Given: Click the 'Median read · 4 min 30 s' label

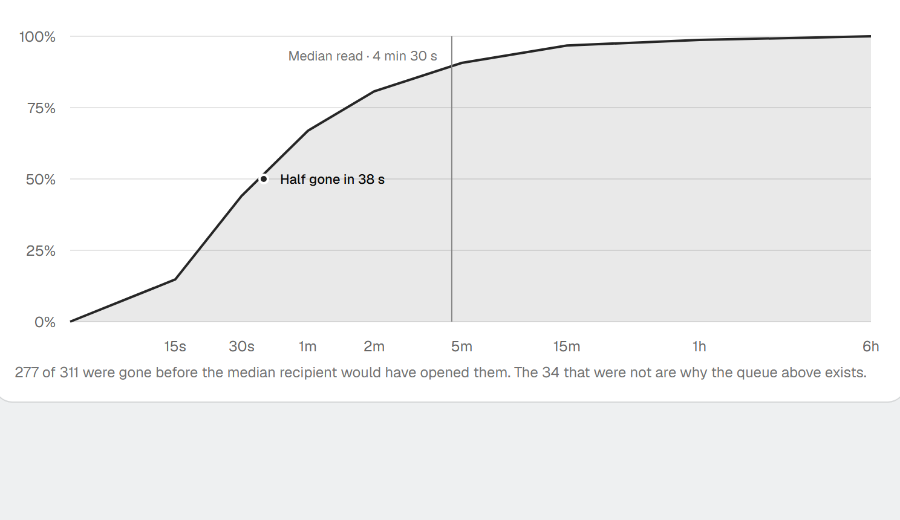Looking at the screenshot, I should pos(362,56).
